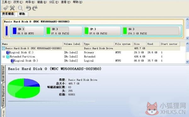This screenshot has width=189, height=117.
Task: Click the magnifier search toolbar icon
Action: [x=20, y=8]
